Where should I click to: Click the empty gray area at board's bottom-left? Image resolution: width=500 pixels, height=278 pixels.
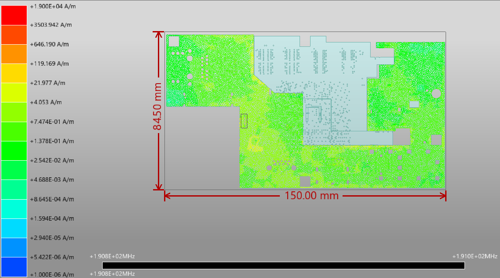202,149
